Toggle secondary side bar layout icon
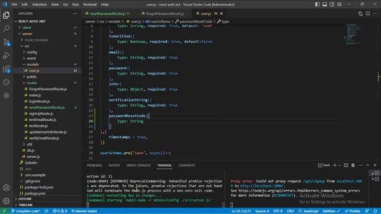Image resolution: width=381 pixels, height=214 pixels. coord(332,4)
